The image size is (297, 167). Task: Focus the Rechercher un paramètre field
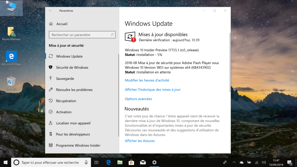pos(82,35)
